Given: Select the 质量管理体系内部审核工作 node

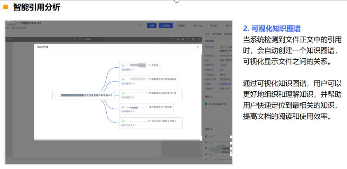Looking at the screenshot, I should pos(151,95).
